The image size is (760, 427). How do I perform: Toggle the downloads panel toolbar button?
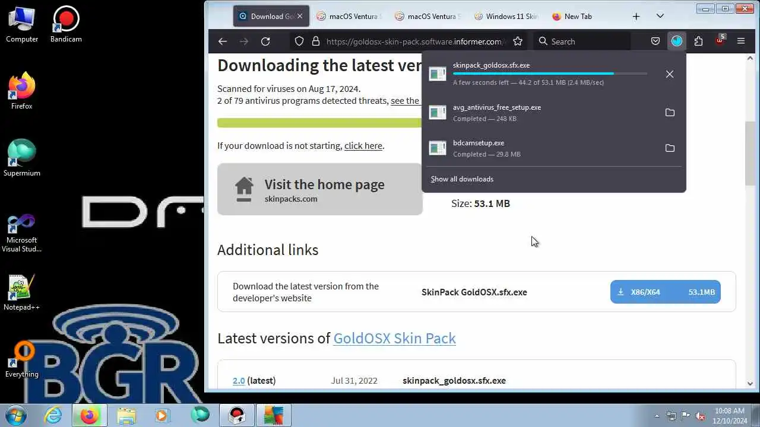[677, 42]
